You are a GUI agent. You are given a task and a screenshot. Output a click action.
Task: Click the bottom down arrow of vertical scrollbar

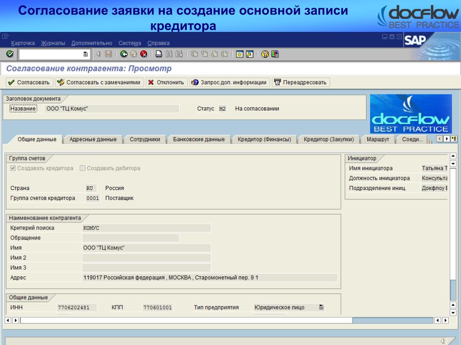(x=453, y=313)
